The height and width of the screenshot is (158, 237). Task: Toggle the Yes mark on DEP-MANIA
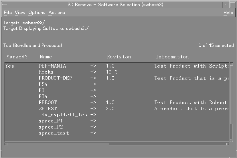click(9, 66)
